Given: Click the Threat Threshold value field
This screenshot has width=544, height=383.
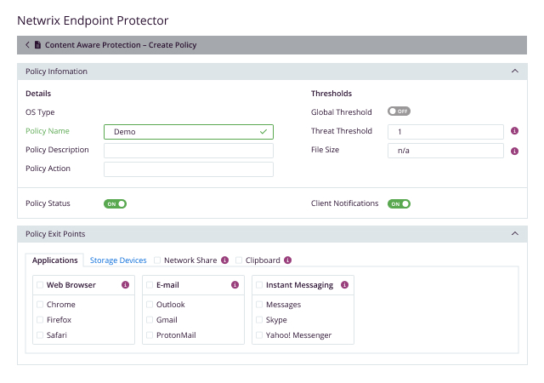Looking at the screenshot, I should (x=445, y=132).
